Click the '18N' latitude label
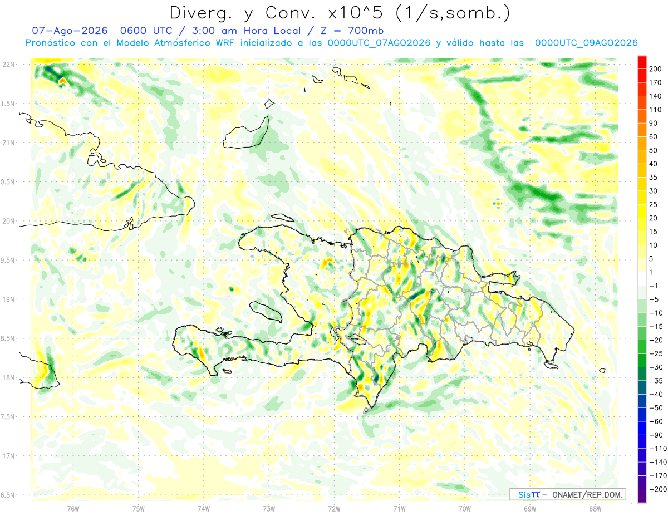The width and height of the screenshot is (668, 516). [8, 377]
